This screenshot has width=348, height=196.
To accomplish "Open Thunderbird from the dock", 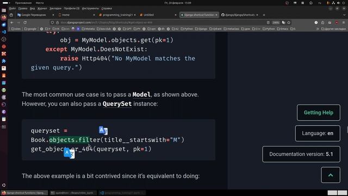I will pyautogui.click(x=4, y=24).
